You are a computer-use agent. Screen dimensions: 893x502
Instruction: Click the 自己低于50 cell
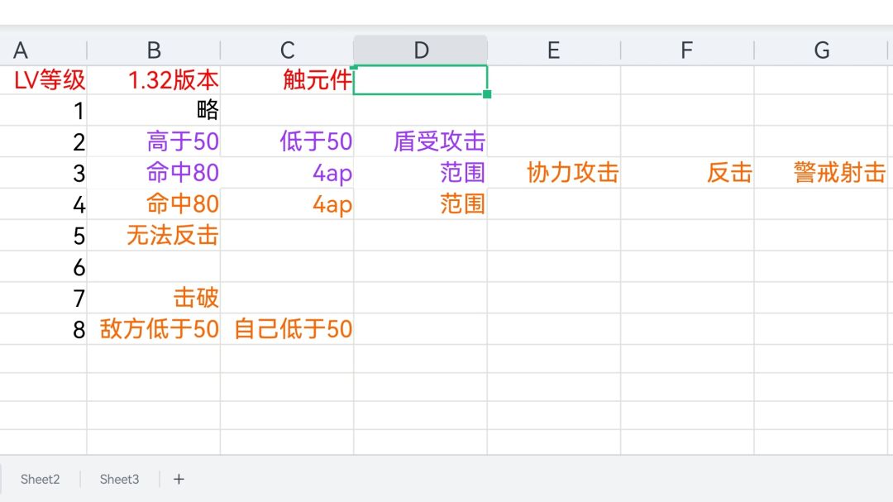point(294,329)
